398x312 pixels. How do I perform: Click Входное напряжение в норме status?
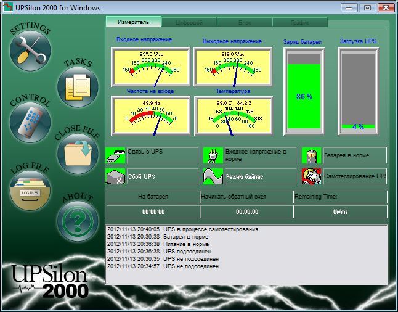click(261, 155)
